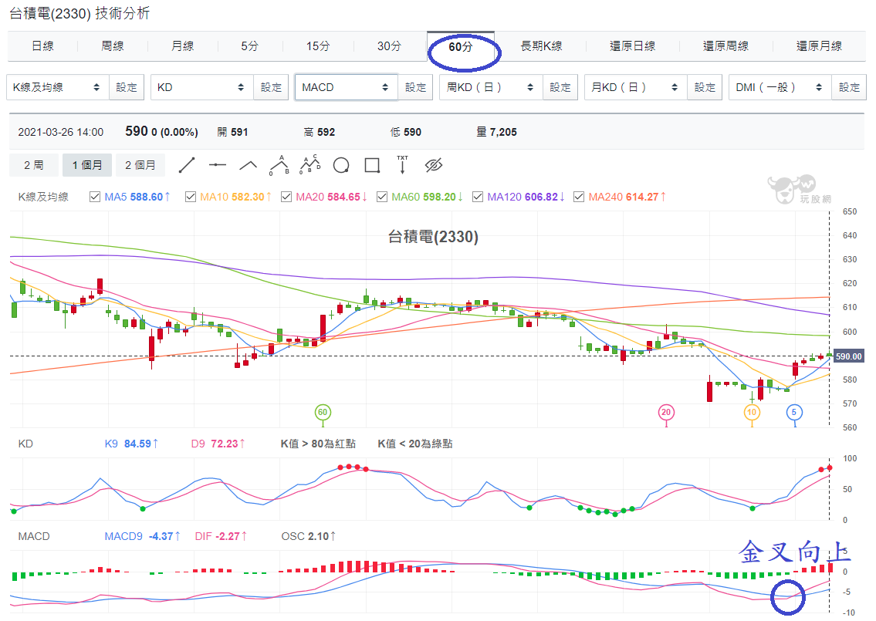Select the 0-A-B wave drawing tool
Viewport: 876px width, 621px height.
coord(279,165)
